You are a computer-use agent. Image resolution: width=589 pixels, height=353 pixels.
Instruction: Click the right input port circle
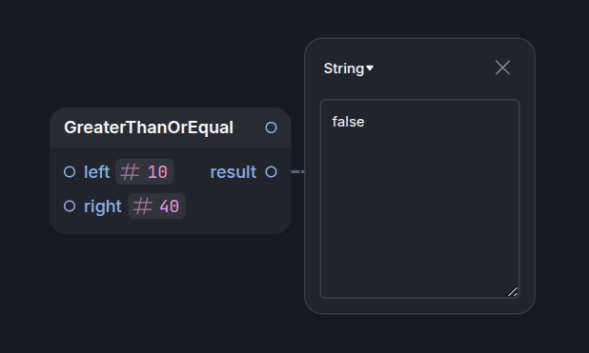coord(70,206)
